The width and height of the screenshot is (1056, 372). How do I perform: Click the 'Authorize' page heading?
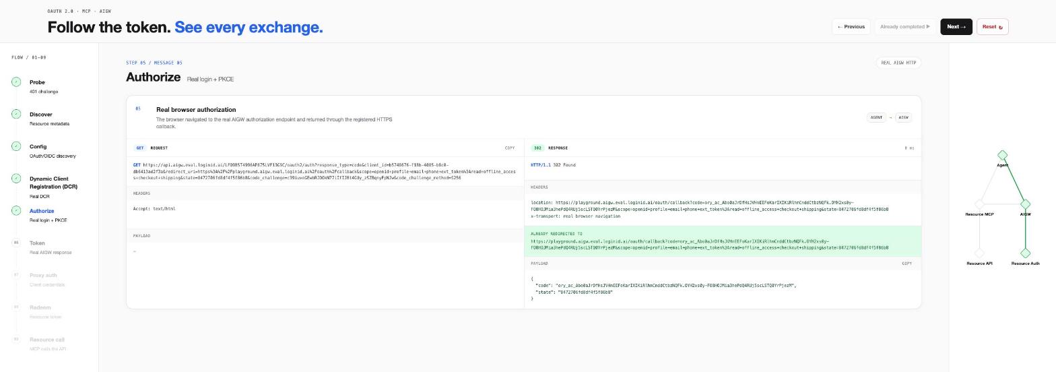click(153, 77)
